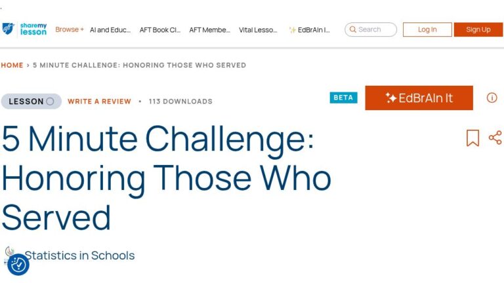Go to AFT Member nav item
Screen dimensions: 504x283
209,29
